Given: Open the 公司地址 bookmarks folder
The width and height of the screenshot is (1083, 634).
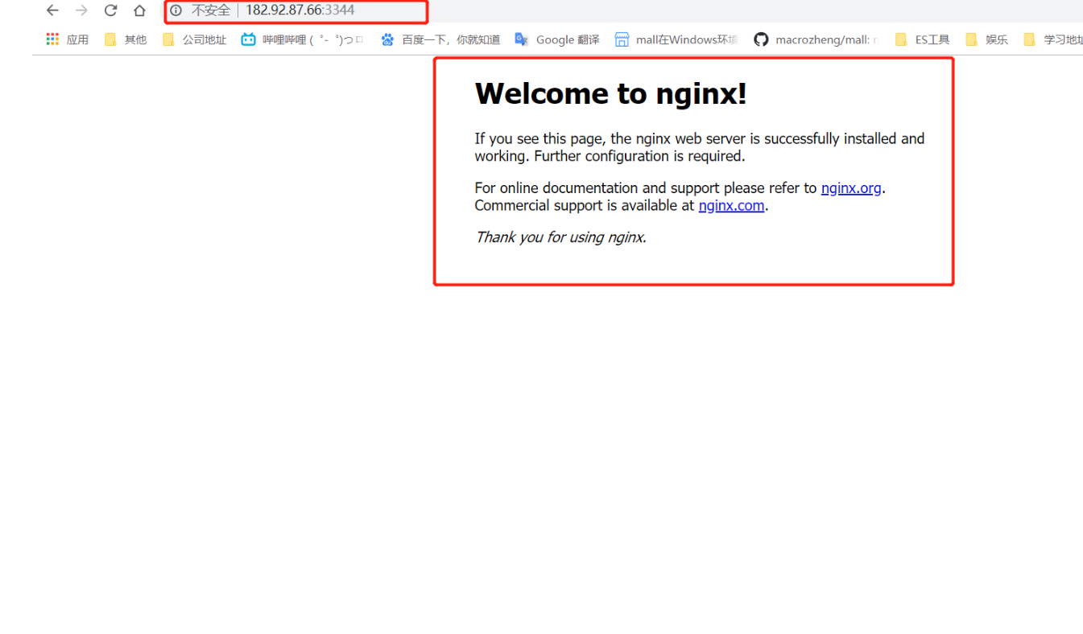Looking at the screenshot, I should pyautogui.click(x=194, y=39).
